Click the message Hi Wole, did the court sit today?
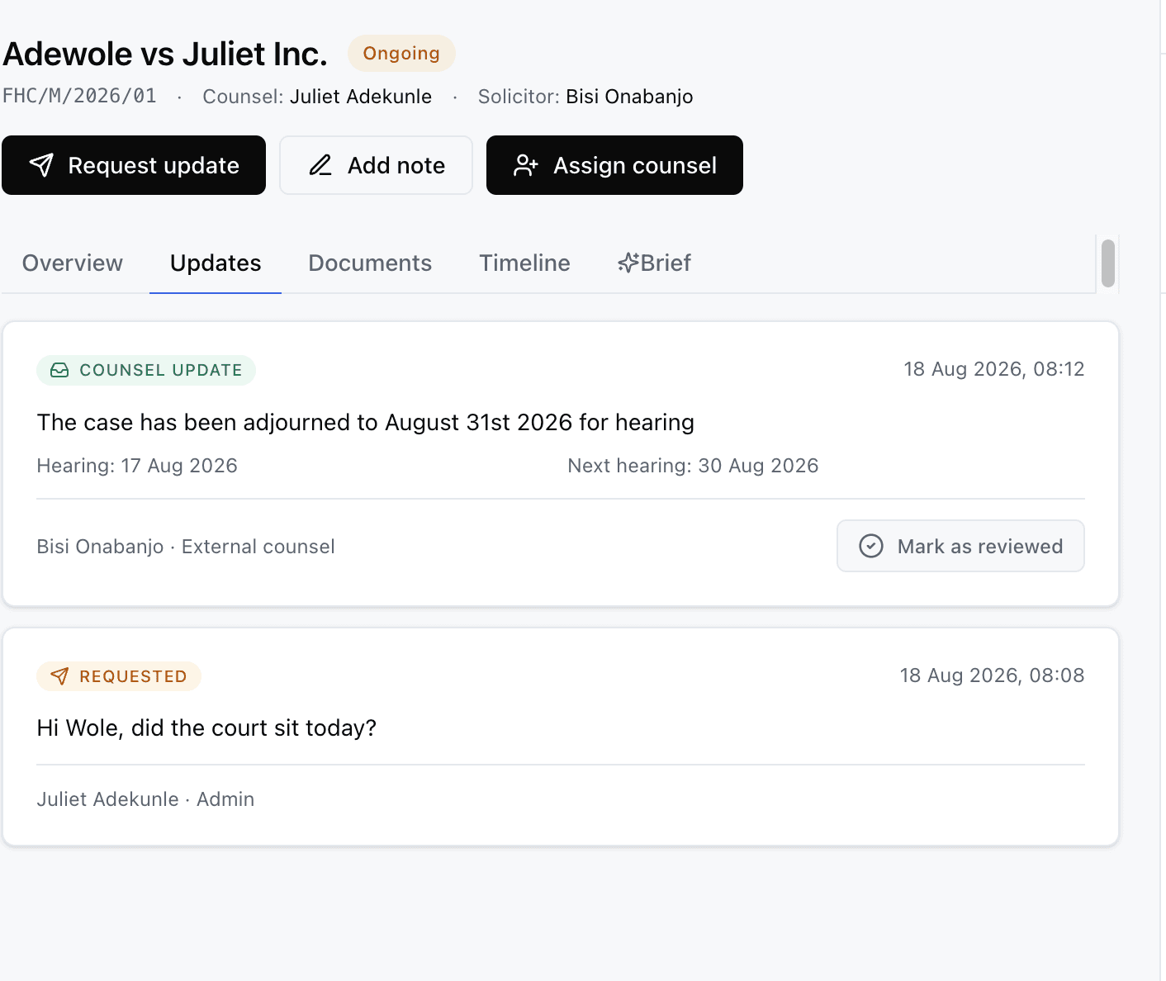The image size is (1166, 981). (x=206, y=727)
